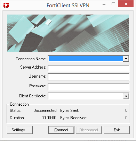Expand the Client Certificate dropdown arrow
This screenshot has width=136, height=141.
[x=126, y=96]
